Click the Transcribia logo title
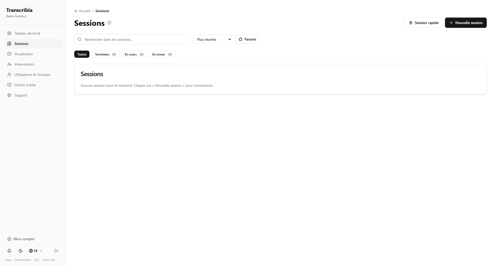 19,10
